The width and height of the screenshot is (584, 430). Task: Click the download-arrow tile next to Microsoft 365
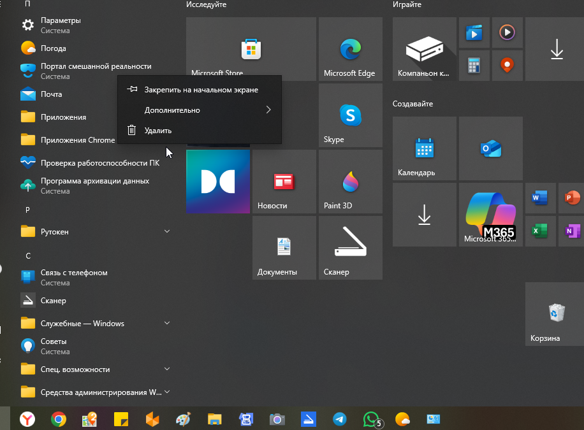point(424,215)
